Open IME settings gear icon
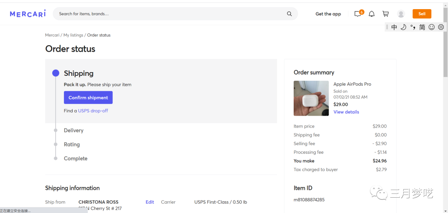This screenshot has height=213, width=448. [441, 27]
